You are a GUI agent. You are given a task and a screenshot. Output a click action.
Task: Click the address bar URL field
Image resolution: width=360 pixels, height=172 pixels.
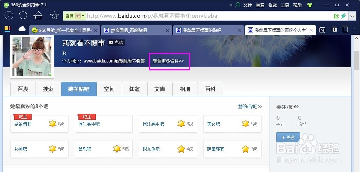(x=209, y=16)
